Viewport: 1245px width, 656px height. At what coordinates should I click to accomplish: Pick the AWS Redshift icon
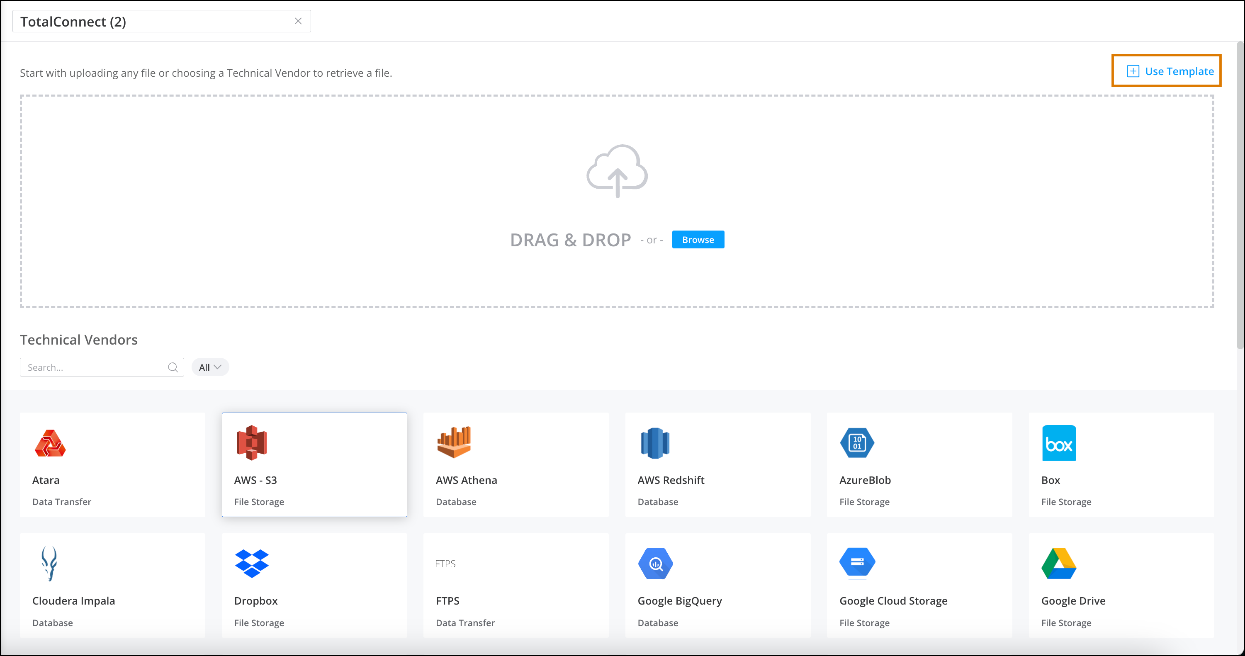coord(655,443)
